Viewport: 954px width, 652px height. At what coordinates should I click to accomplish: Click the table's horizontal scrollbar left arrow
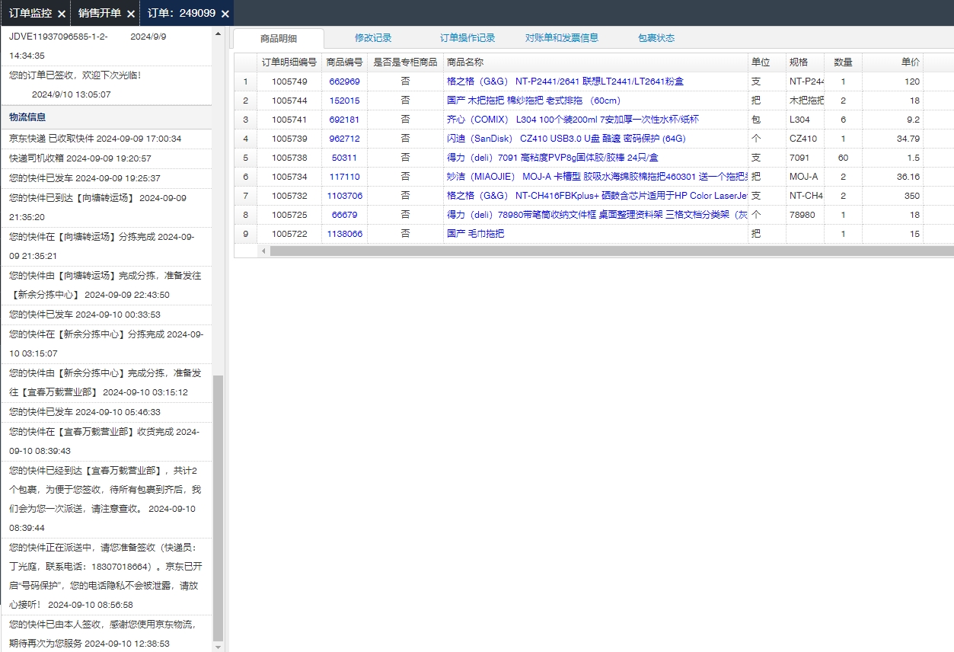tap(263, 251)
